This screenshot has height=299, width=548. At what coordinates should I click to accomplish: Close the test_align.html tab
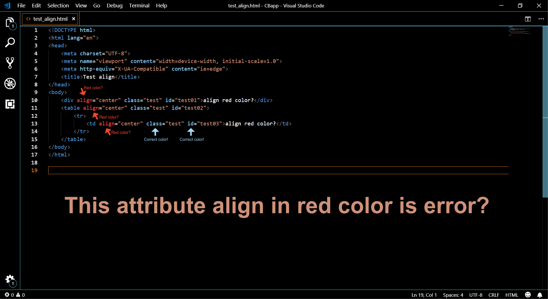click(x=74, y=19)
